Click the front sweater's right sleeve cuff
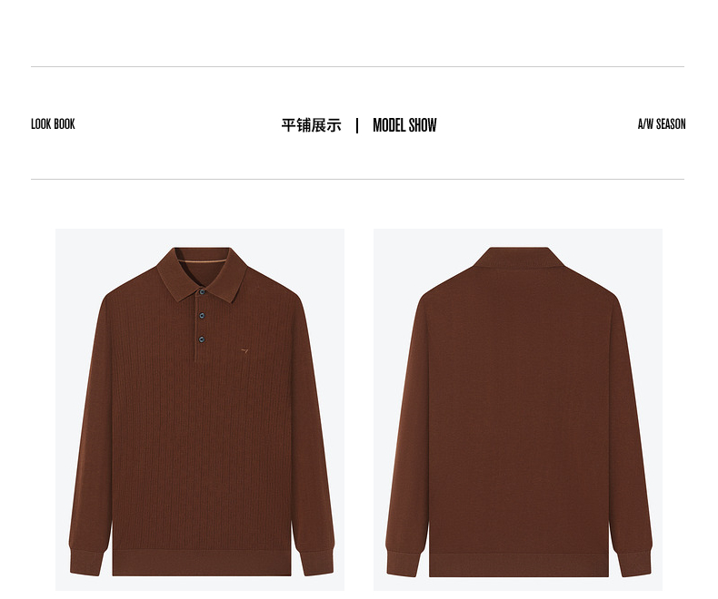The height and width of the screenshot is (599, 718). coord(316,562)
